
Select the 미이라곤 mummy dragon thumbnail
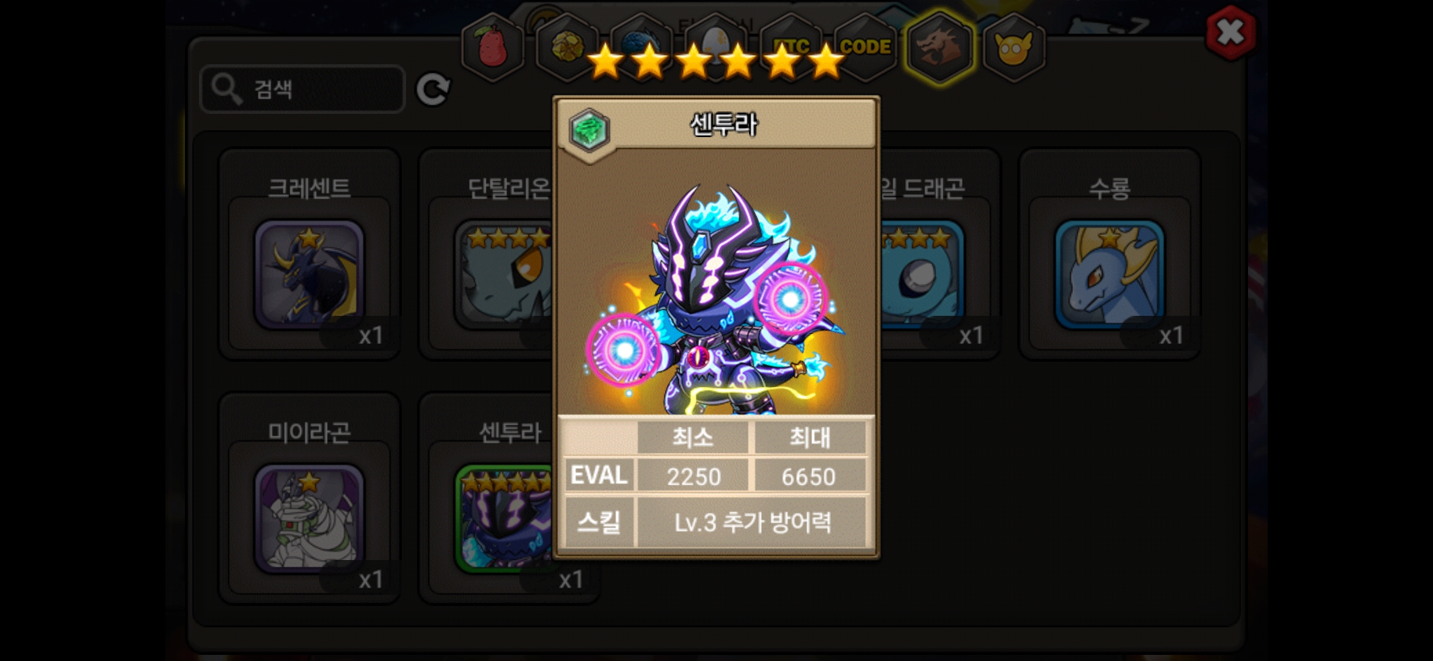(x=309, y=518)
